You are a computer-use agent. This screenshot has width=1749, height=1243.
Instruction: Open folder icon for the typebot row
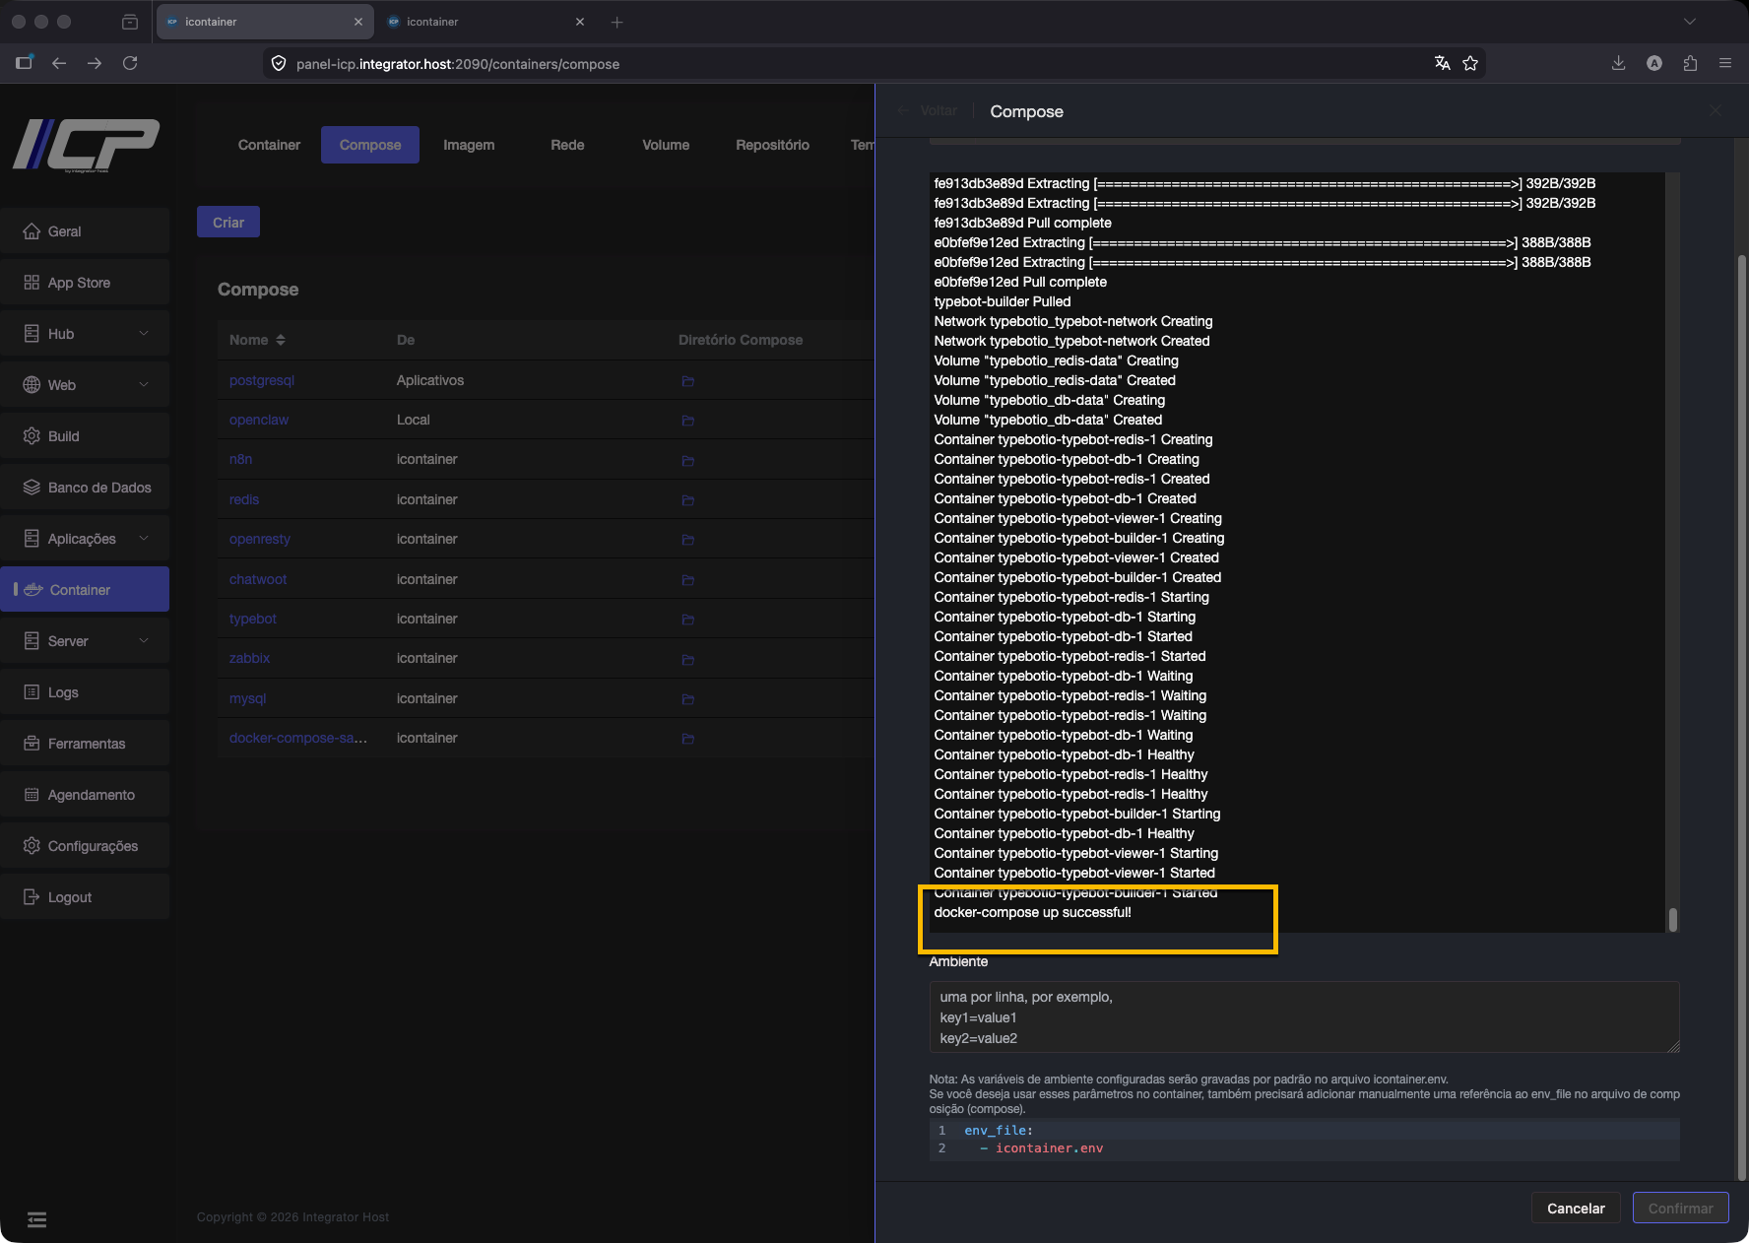pyautogui.click(x=687, y=620)
